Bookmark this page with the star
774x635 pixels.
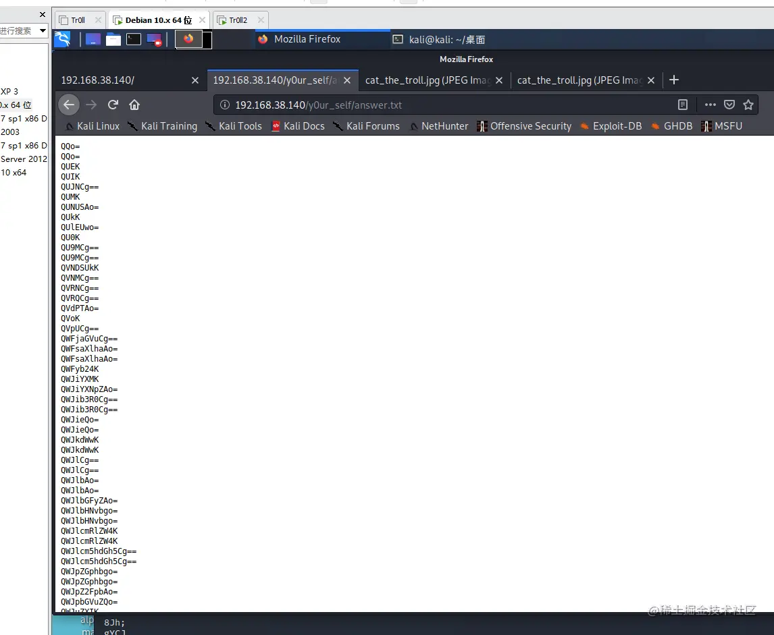pos(748,105)
